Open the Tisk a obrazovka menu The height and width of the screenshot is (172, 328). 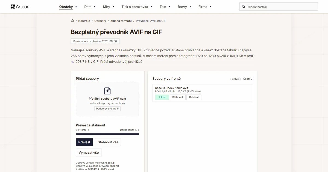coord(135,7)
